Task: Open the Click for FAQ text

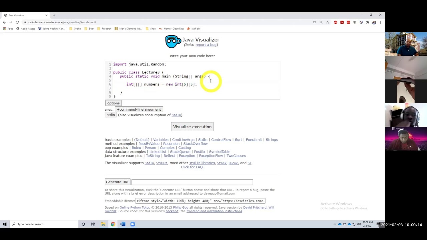Action: [x=192, y=167]
